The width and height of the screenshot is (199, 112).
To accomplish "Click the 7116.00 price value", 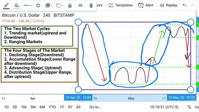I will 8,21.
